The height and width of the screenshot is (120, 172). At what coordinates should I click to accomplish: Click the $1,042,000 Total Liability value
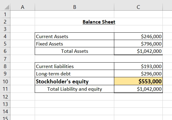pos(138,89)
